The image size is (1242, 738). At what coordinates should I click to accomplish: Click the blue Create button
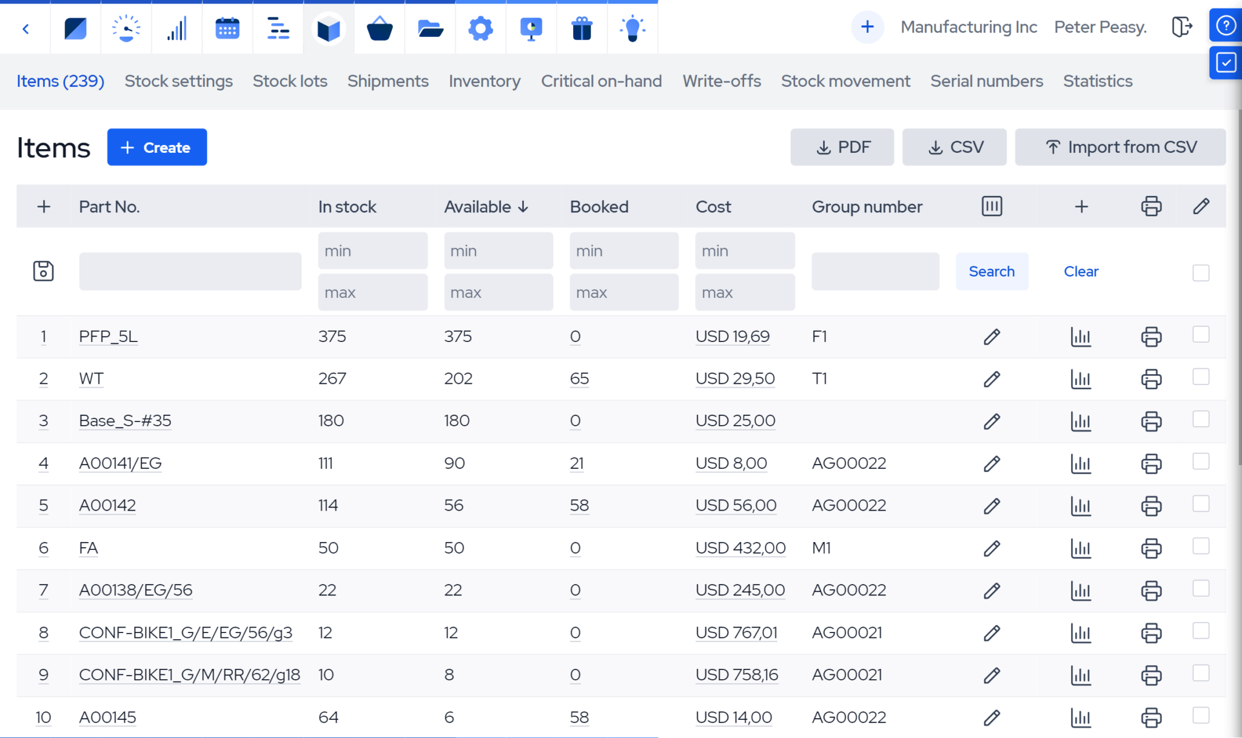pyautogui.click(x=157, y=147)
